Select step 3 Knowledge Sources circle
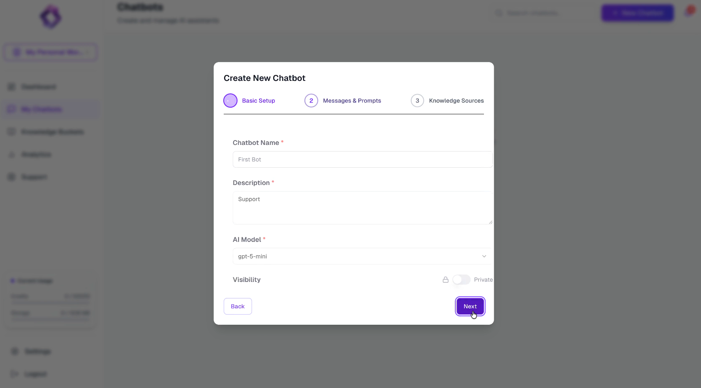The width and height of the screenshot is (701, 388). tap(417, 101)
